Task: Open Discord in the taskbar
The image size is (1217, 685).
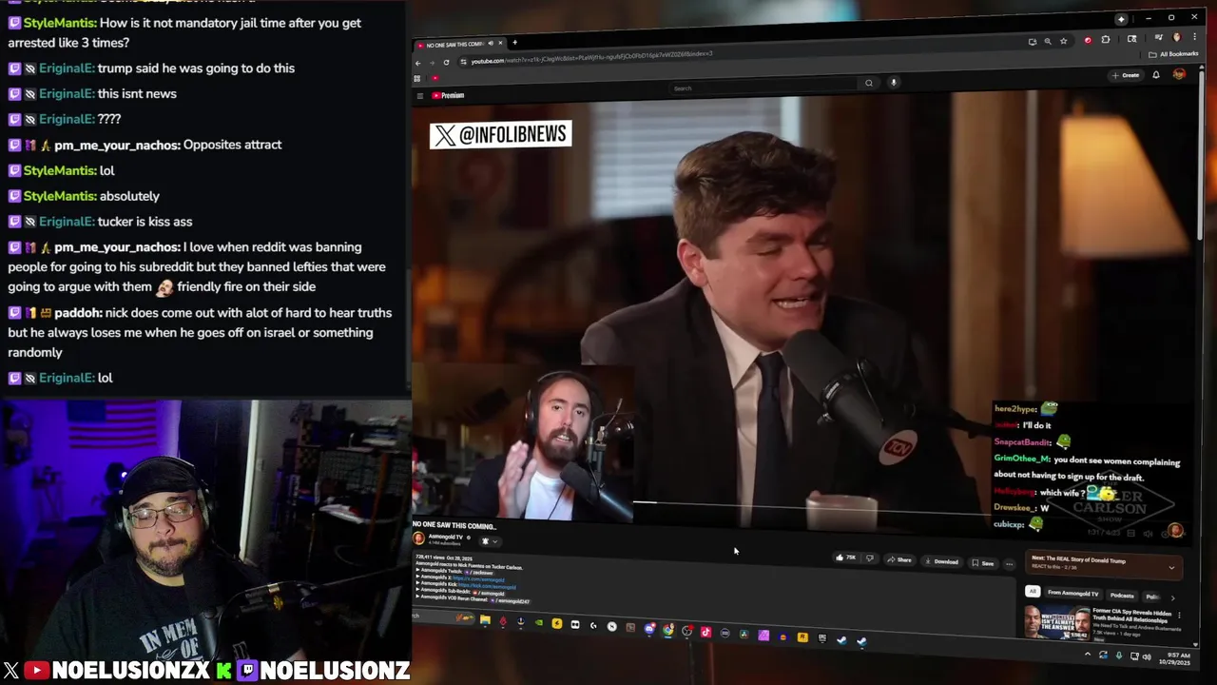Action: pos(649,629)
